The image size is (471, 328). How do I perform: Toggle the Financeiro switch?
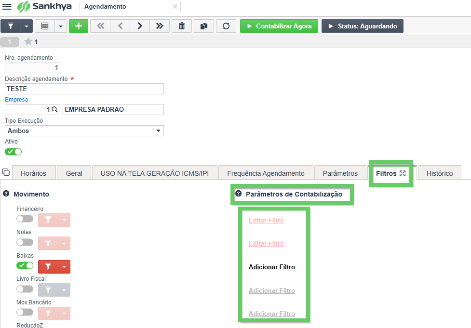[x=25, y=219]
